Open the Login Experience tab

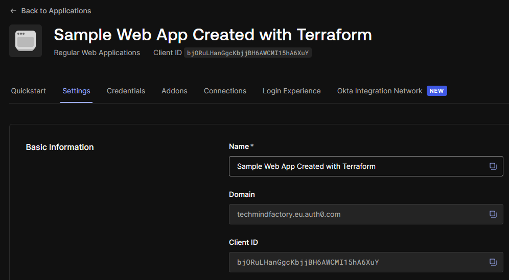[291, 91]
